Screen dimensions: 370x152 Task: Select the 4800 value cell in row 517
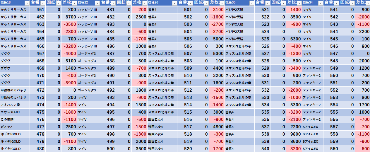click(217, 127)
